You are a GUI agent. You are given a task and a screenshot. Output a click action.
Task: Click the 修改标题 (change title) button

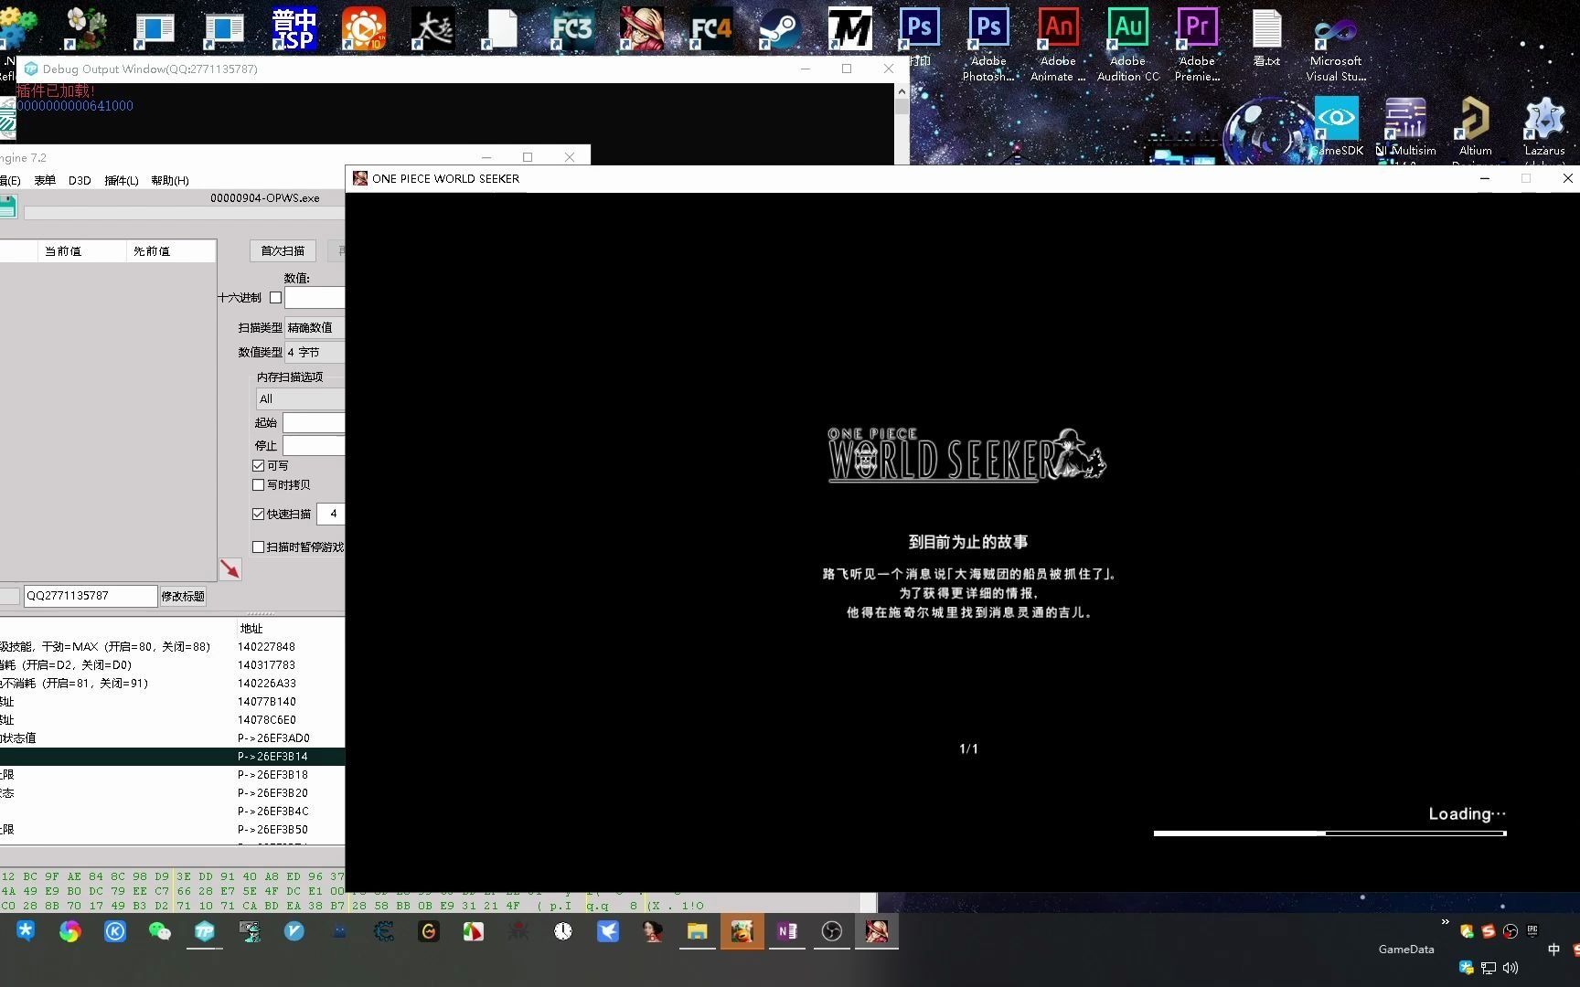[x=183, y=596]
